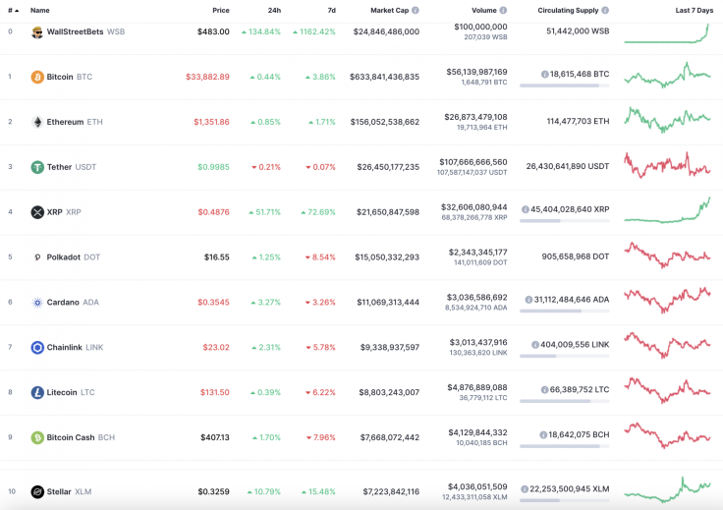Sort table by rank number column
723x510 pixels.
coord(14,10)
